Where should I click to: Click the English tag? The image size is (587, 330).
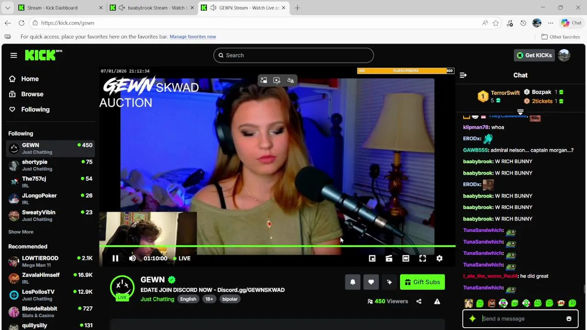pyautogui.click(x=188, y=299)
